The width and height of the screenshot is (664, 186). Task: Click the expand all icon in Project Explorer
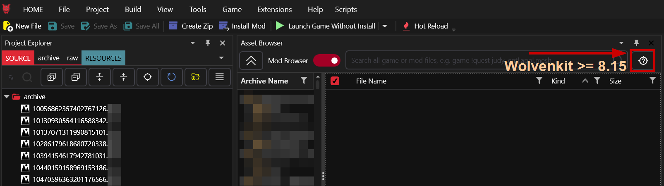click(x=52, y=77)
